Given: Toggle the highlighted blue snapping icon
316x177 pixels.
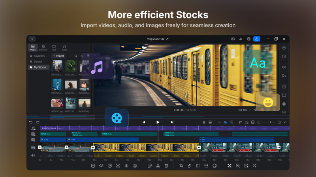Looking at the screenshot, I should tap(225, 122).
